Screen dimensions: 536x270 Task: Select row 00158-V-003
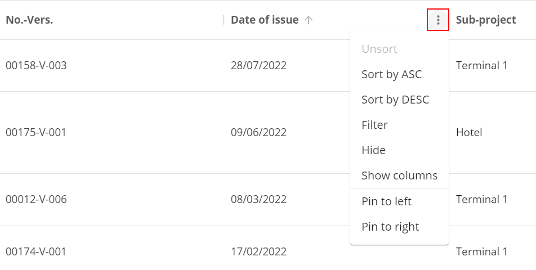tap(36, 66)
